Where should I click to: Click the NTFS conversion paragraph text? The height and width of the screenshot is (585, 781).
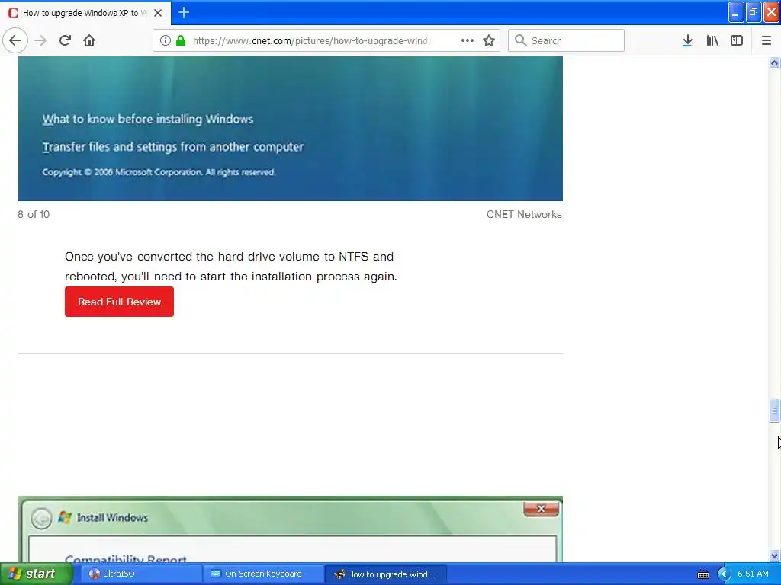point(230,266)
